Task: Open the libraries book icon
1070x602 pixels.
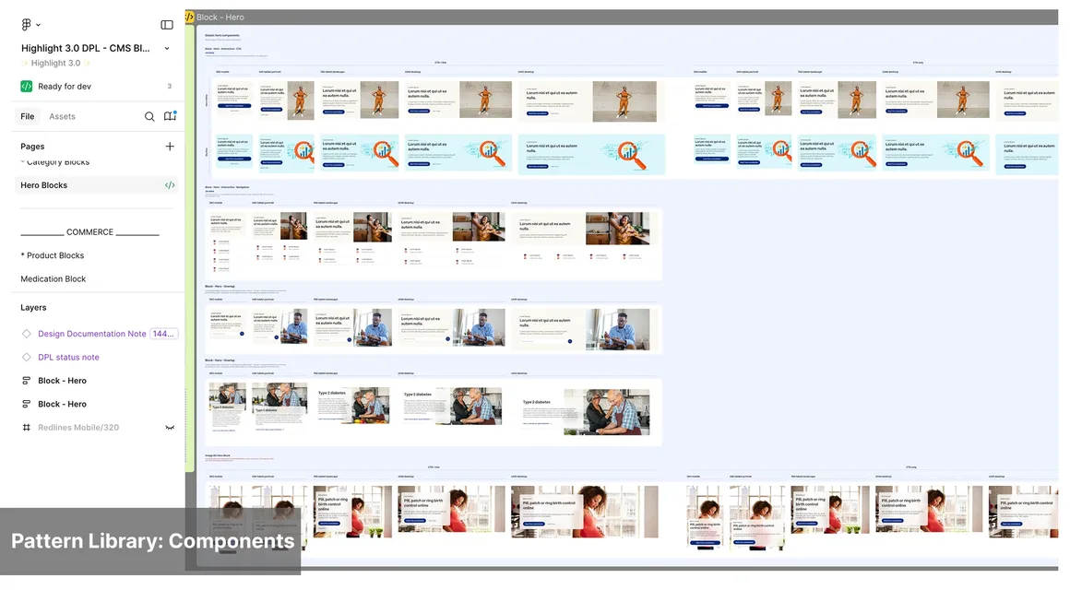Action: (x=170, y=117)
